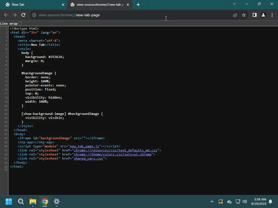Click the 'pointer-events: none;' line
Viewport: 278px width, 208px height.
click(x=46, y=85)
